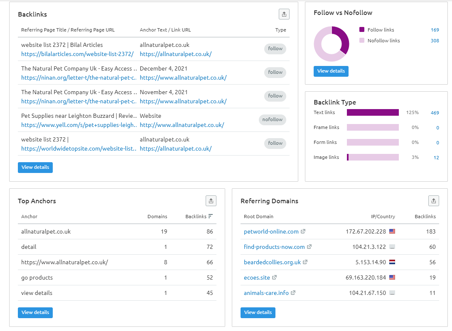Open external link icon beside find-products-now.com
Image resolution: width=452 pixels, height=331 pixels.
310,247
